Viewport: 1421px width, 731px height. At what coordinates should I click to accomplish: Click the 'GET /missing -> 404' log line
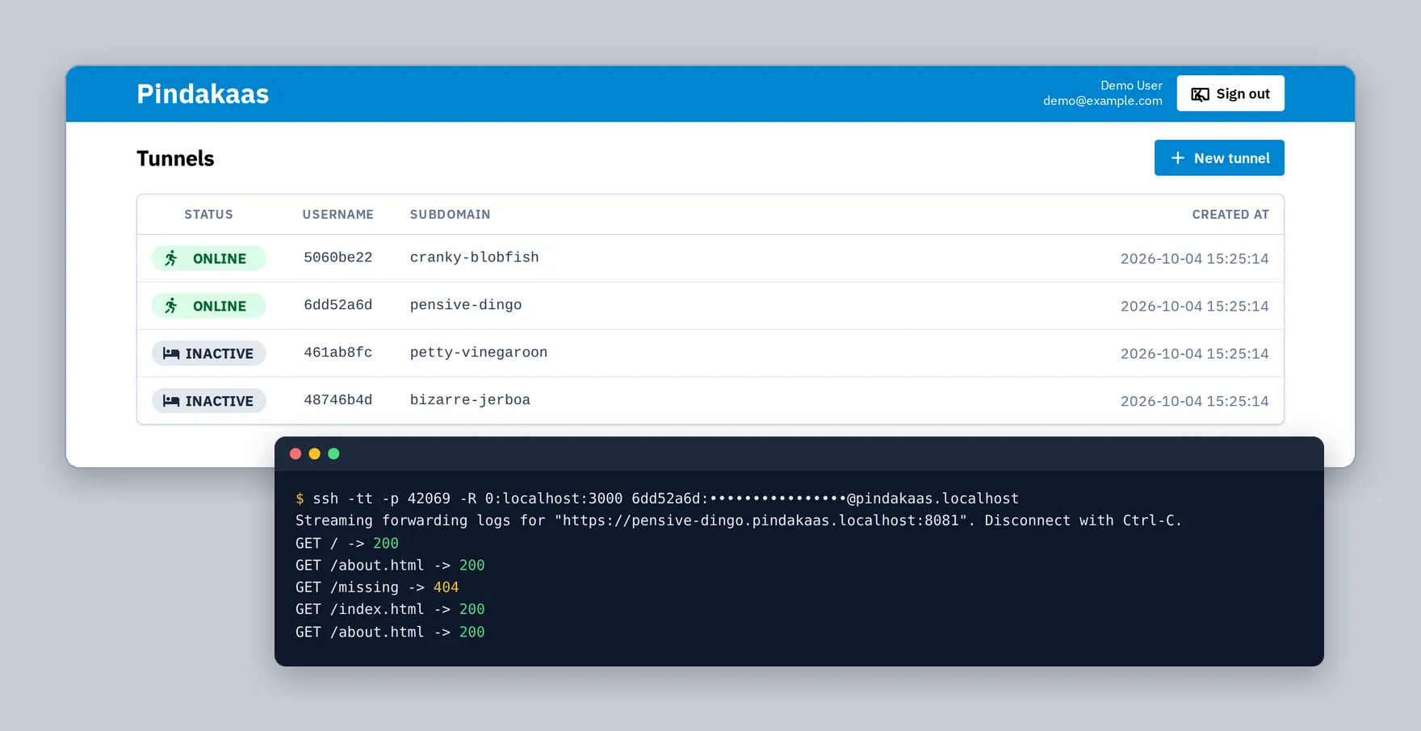coord(377,587)
